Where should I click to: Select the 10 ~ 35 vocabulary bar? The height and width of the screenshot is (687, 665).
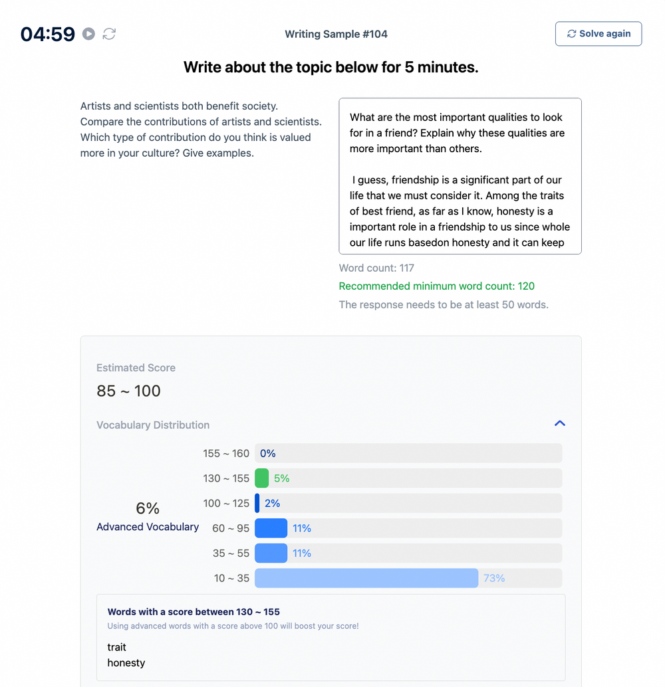pos(366,578)
